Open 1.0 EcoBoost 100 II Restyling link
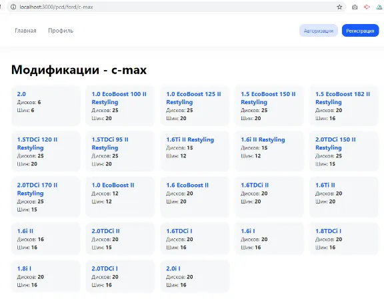The image size is (384, 299). tap(119, 98)
